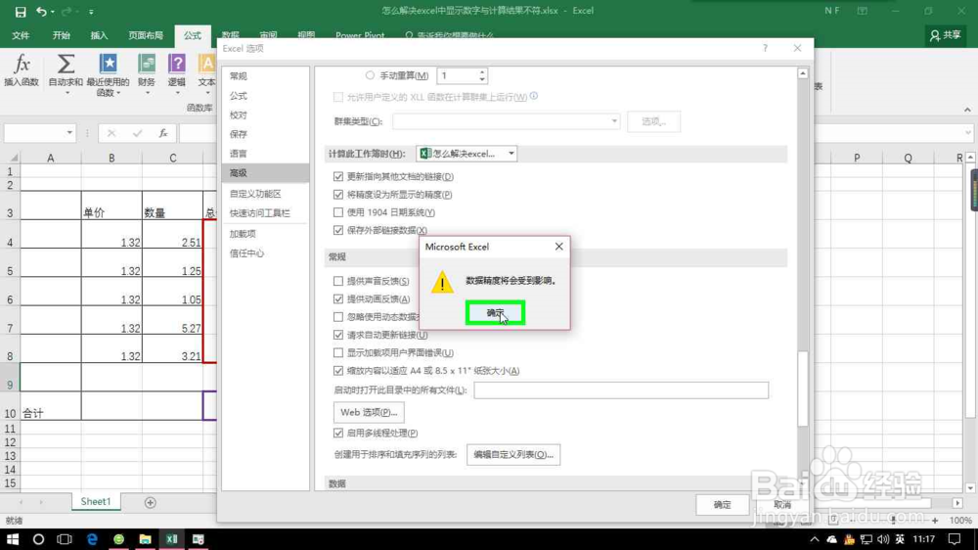Open the Windows Start menu
Viewport: 978px width, 550px height.
click(13, 539)
